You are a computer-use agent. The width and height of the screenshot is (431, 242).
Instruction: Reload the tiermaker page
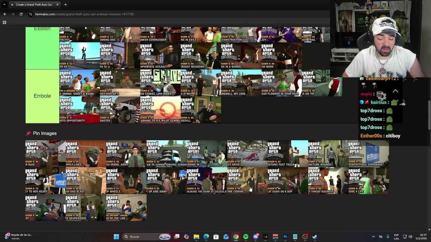(x=21, y=14)
